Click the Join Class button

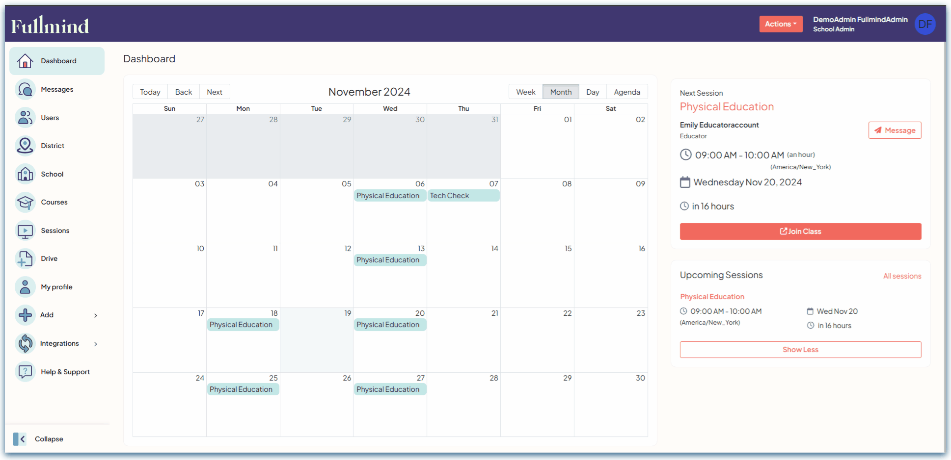tap(800, 231)
